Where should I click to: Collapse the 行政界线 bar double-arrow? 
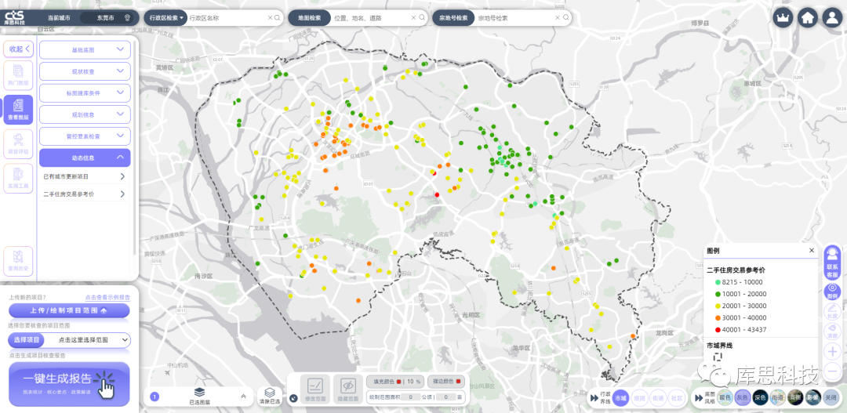click(x=594, y=397)
